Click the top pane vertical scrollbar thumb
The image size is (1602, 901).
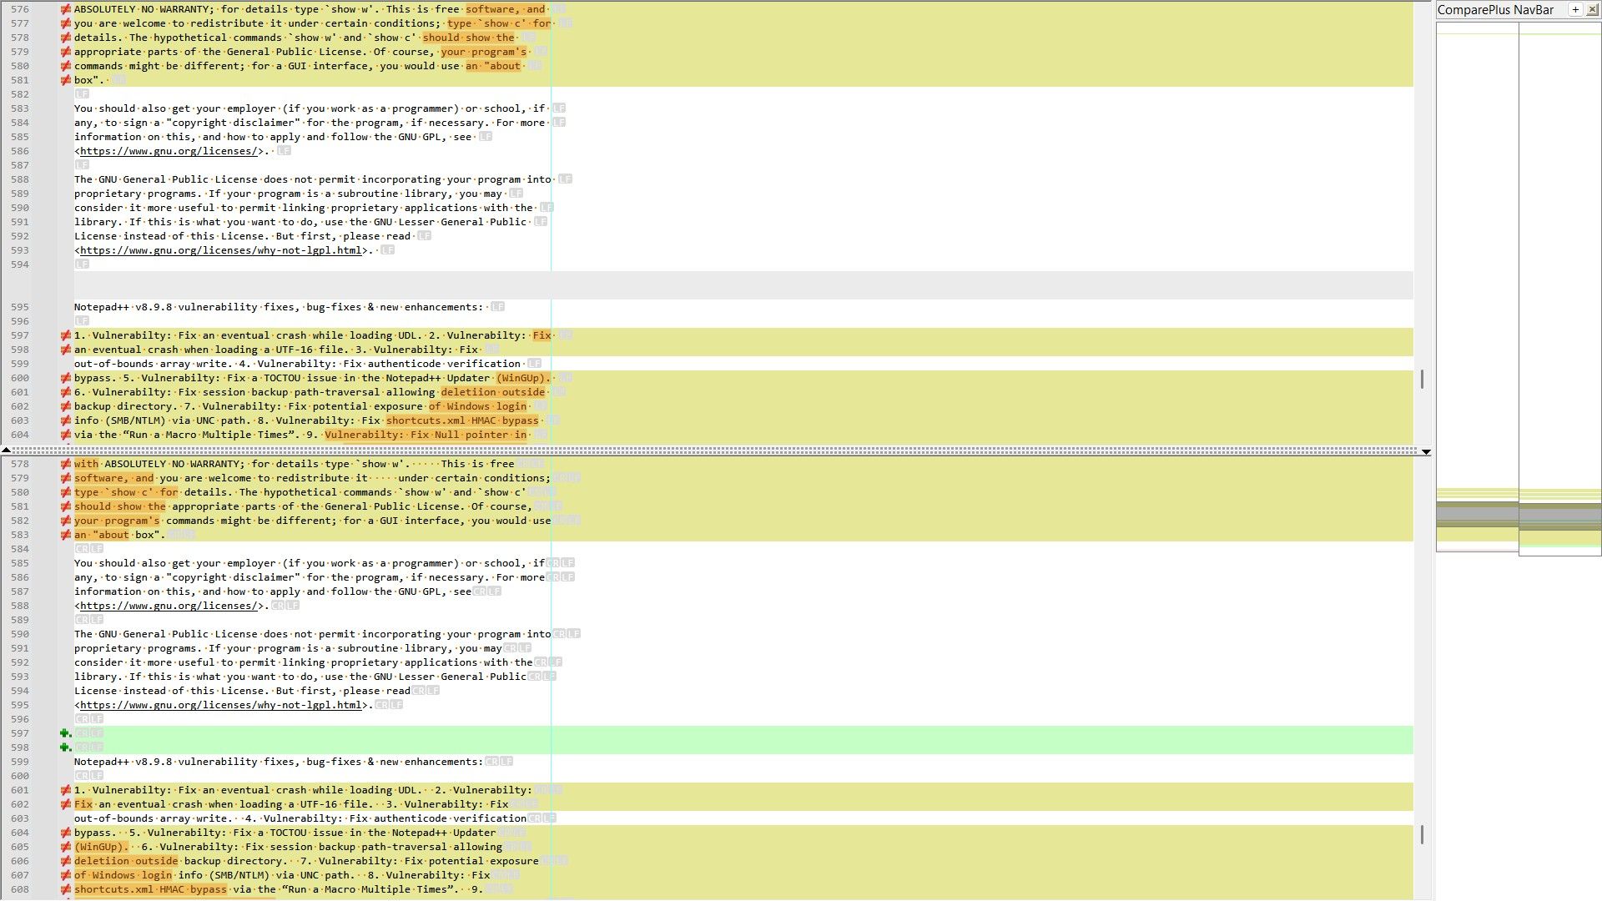1422,379
